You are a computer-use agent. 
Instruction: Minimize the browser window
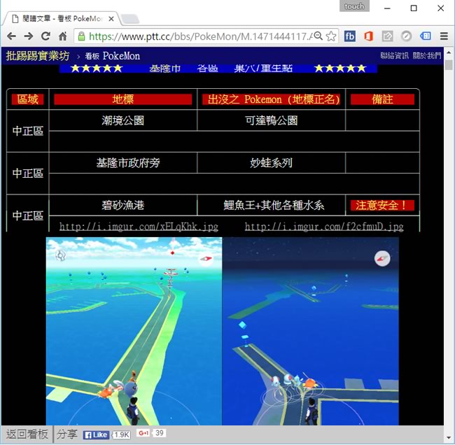click(x=387, y=8)
